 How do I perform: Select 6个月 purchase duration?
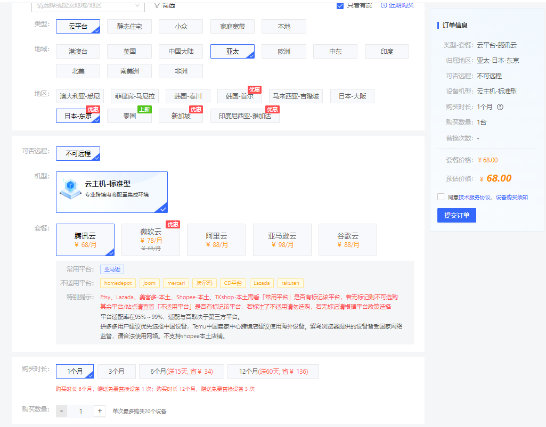point(182,371)
